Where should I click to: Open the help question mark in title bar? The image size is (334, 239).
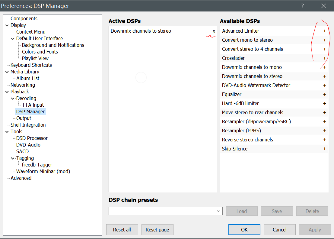click(x=302, y=6)
